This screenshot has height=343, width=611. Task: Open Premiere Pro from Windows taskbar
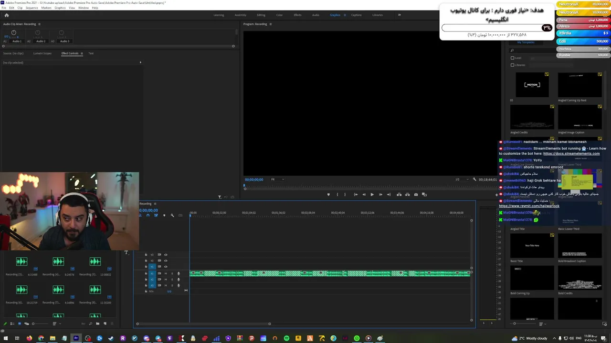click(x=76, y=338)
